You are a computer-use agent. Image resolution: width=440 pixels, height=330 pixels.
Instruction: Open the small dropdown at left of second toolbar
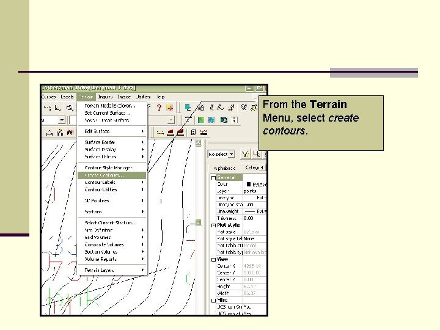62,120
